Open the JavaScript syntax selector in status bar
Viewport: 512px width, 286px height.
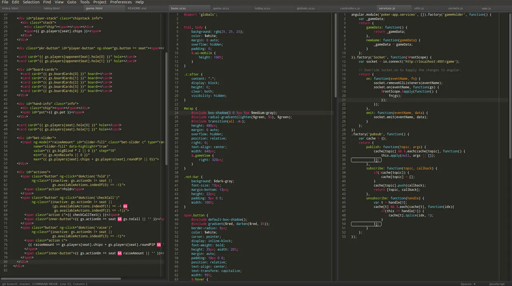(497, 284)
